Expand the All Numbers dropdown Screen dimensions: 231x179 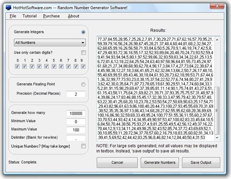tap(50, 43)
